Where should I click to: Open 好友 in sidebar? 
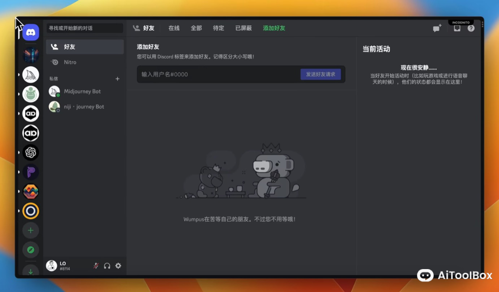click(x=85, y=47)
